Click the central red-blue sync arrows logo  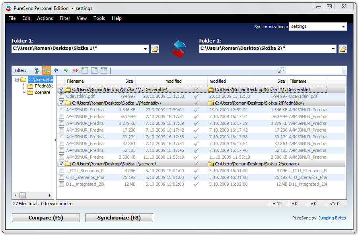pyautogui.click(x=179, y=49)
